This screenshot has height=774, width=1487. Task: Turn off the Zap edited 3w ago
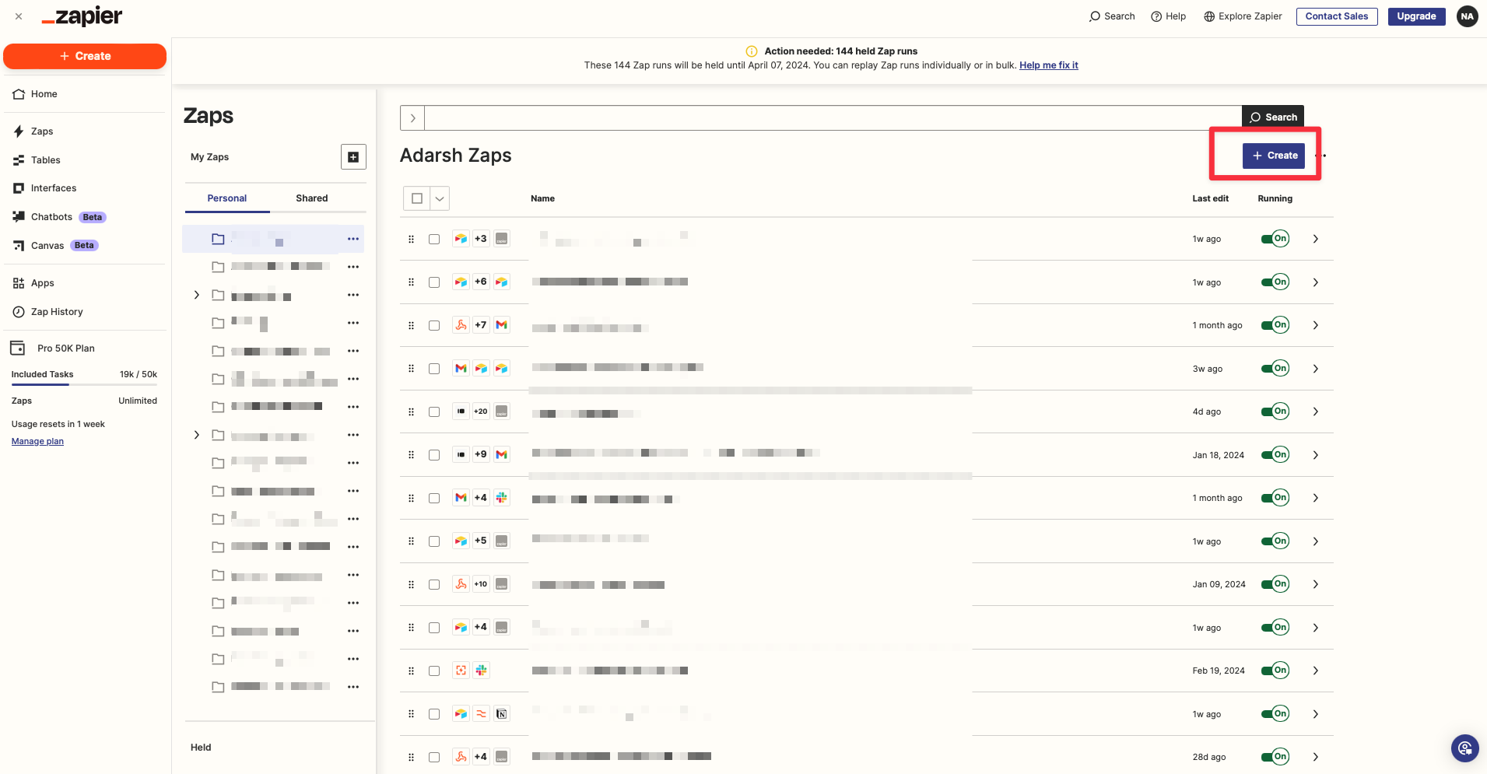[x=1275, y=368]
